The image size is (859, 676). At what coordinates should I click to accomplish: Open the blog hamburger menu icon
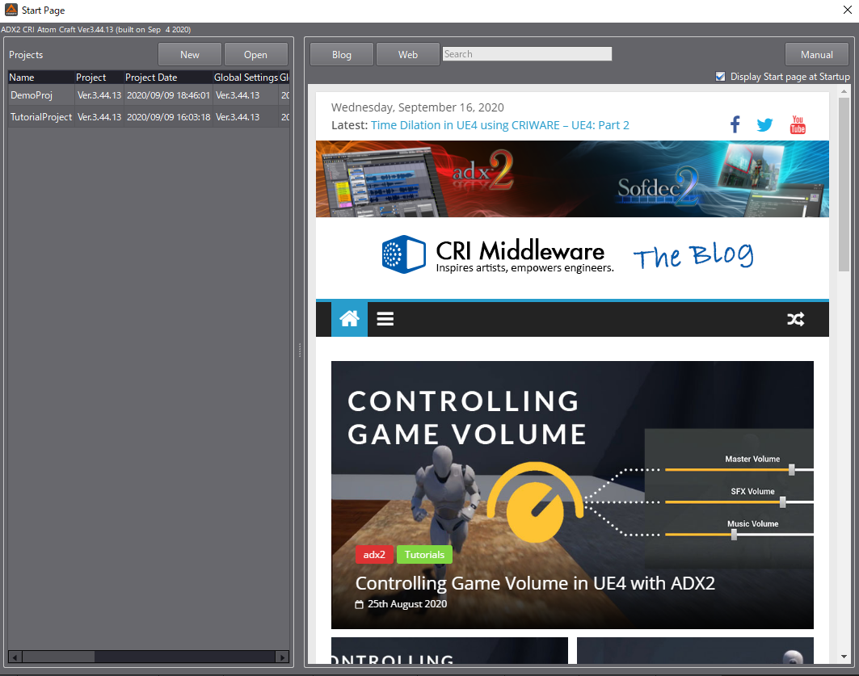coord(385,318)
